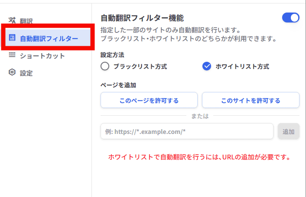
Task: Select the 自動翻訳フィルター menu label
Action: point(49,38)
